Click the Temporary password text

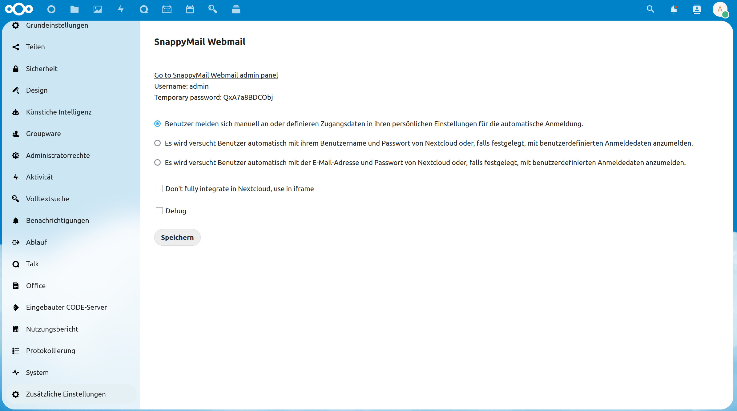(x=214, y=97)
